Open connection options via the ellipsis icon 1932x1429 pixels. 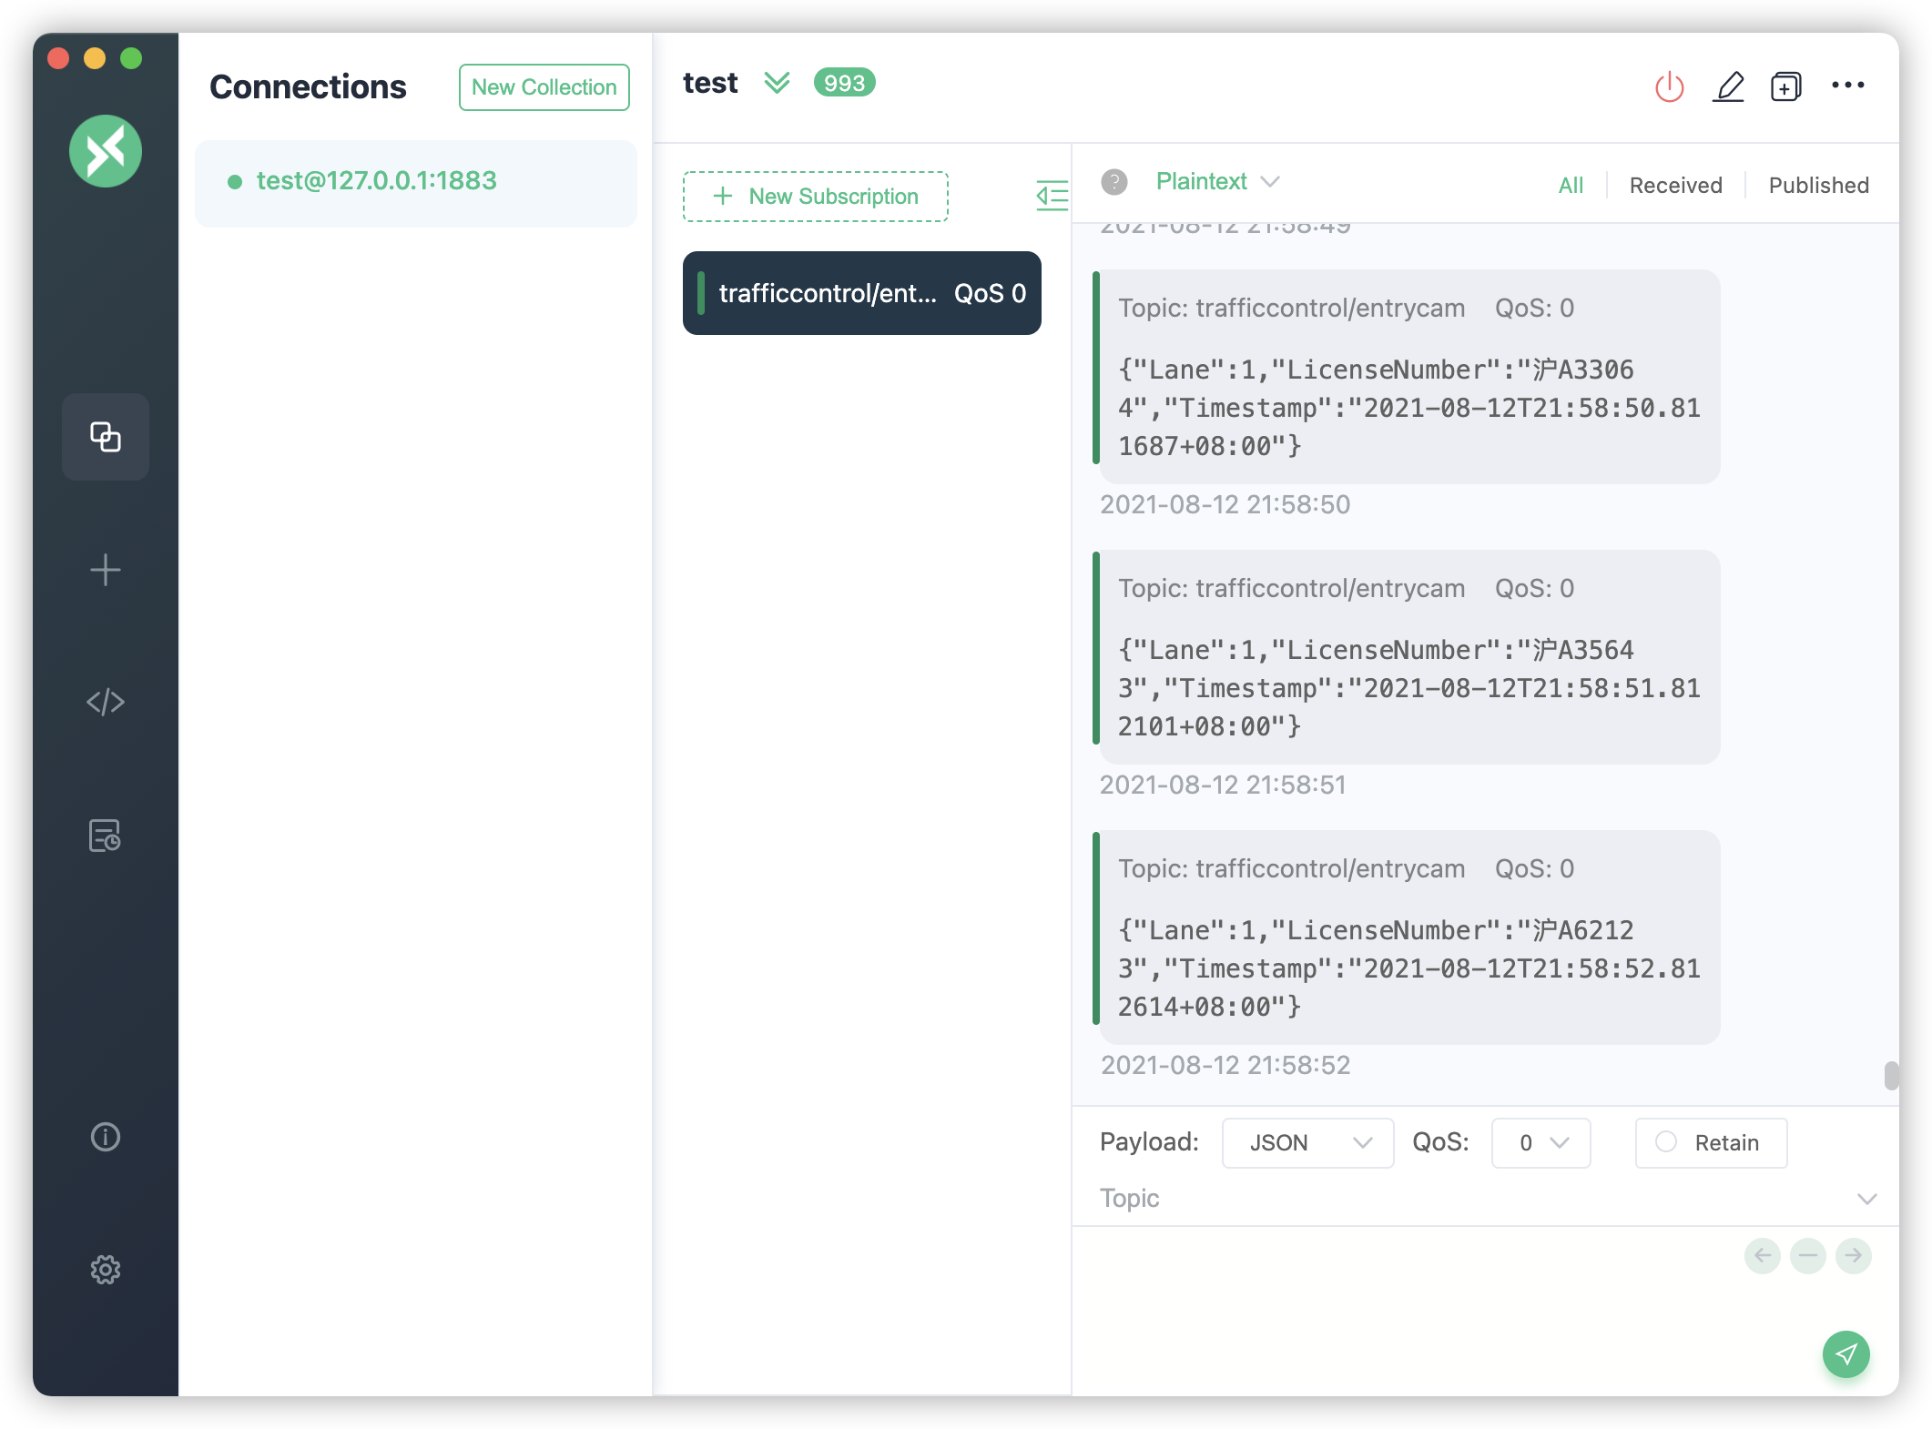coord(1848,86)
